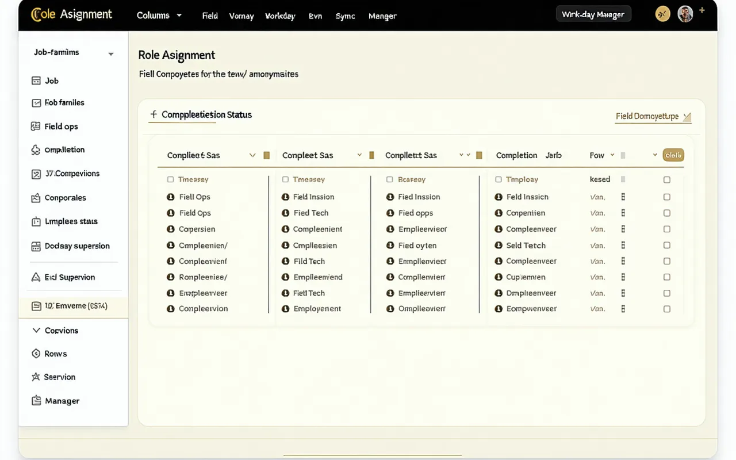
Task: Open the Field Domoyettupe link
Action: tap(647, 116)
